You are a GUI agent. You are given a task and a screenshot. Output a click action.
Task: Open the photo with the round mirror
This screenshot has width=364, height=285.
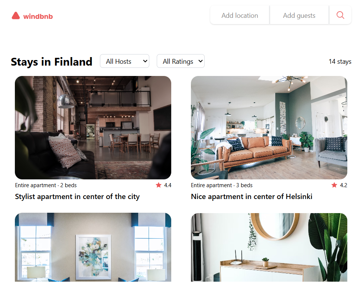click(269, 247)
